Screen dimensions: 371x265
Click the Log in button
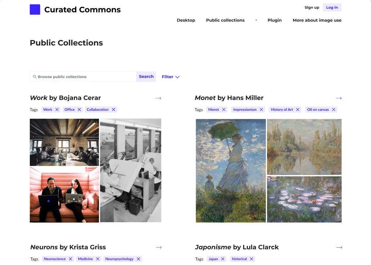tap(332, 7)
